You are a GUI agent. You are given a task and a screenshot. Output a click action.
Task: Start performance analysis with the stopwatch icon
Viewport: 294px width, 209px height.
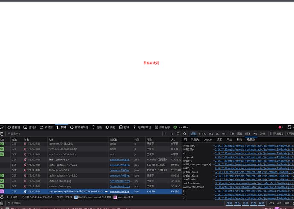[x=2, y=197]
